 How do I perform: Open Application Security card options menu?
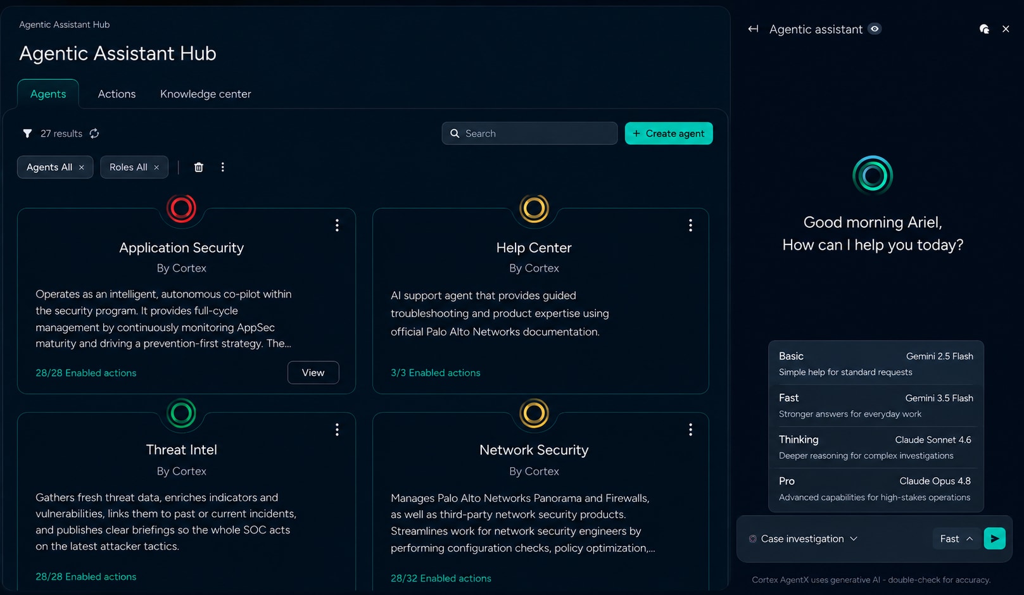337,225
